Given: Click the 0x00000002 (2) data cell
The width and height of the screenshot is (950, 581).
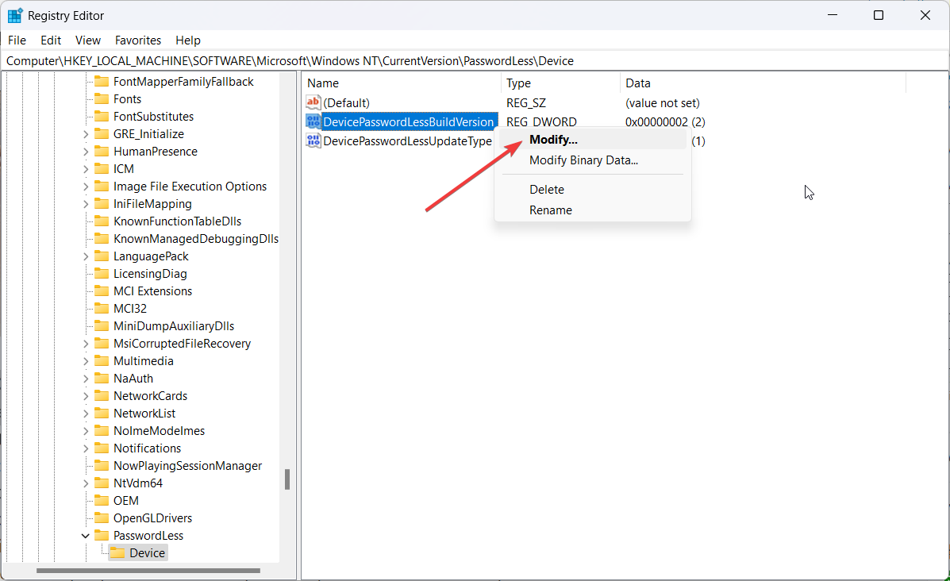Looking at the screenshot, I should point(664,121).
